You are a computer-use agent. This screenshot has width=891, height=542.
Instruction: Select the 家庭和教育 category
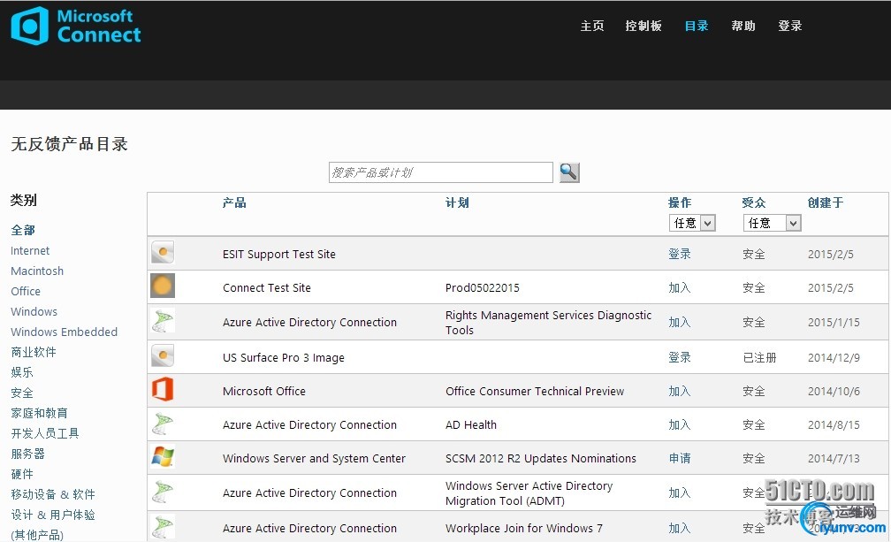(39, 413)
